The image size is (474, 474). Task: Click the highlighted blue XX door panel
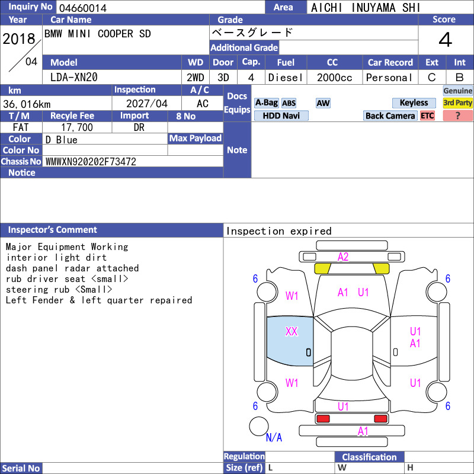pyautogui.click(x=290, y=341)
